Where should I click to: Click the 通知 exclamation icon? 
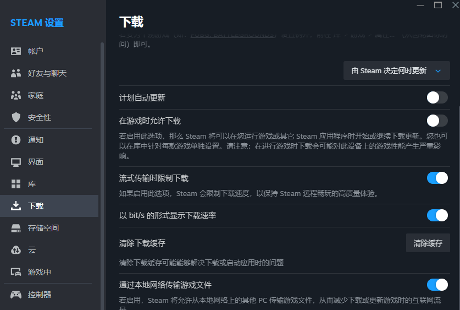(16, 139)
